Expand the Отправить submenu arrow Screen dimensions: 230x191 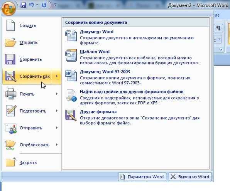point(57,128)
